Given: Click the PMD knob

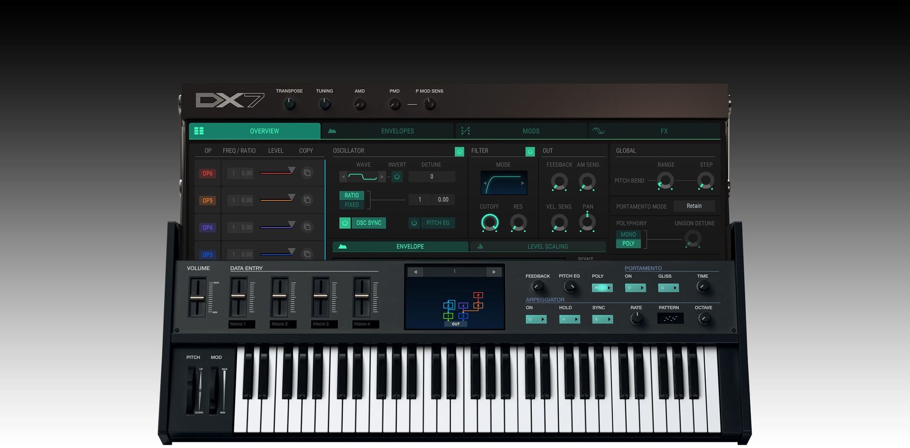Looking at the screenshot, I should (394, 104).
